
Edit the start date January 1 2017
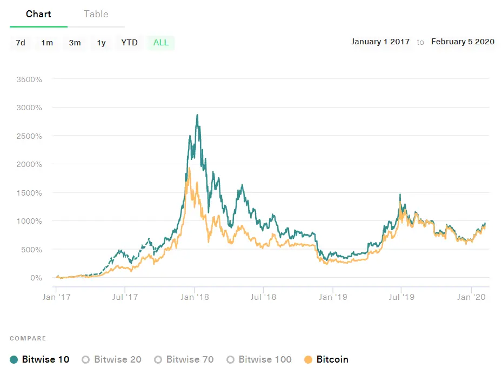(x=380, y=42)
